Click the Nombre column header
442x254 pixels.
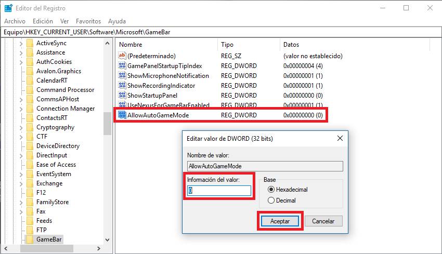166,45
